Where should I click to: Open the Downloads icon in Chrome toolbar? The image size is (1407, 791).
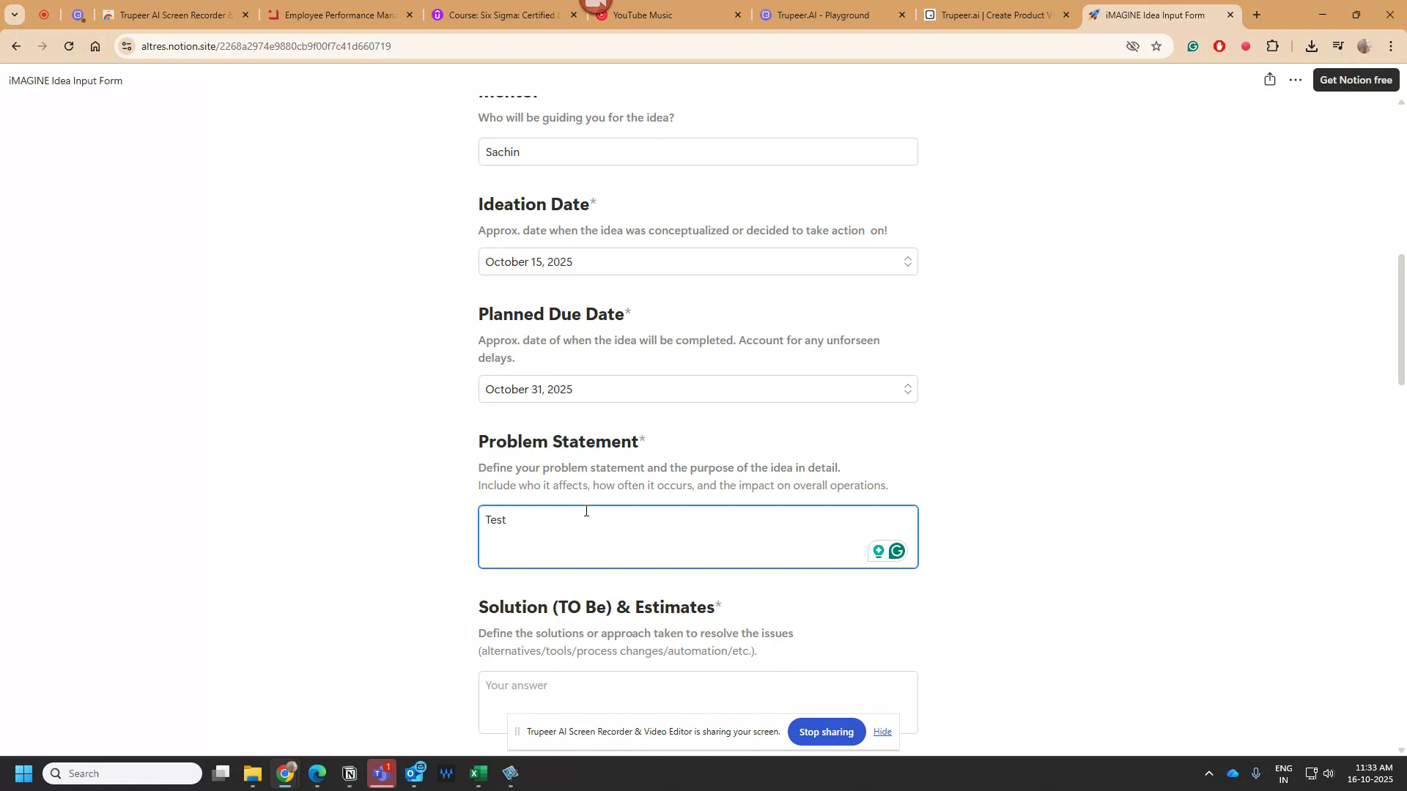click(x=1311, y=45)
